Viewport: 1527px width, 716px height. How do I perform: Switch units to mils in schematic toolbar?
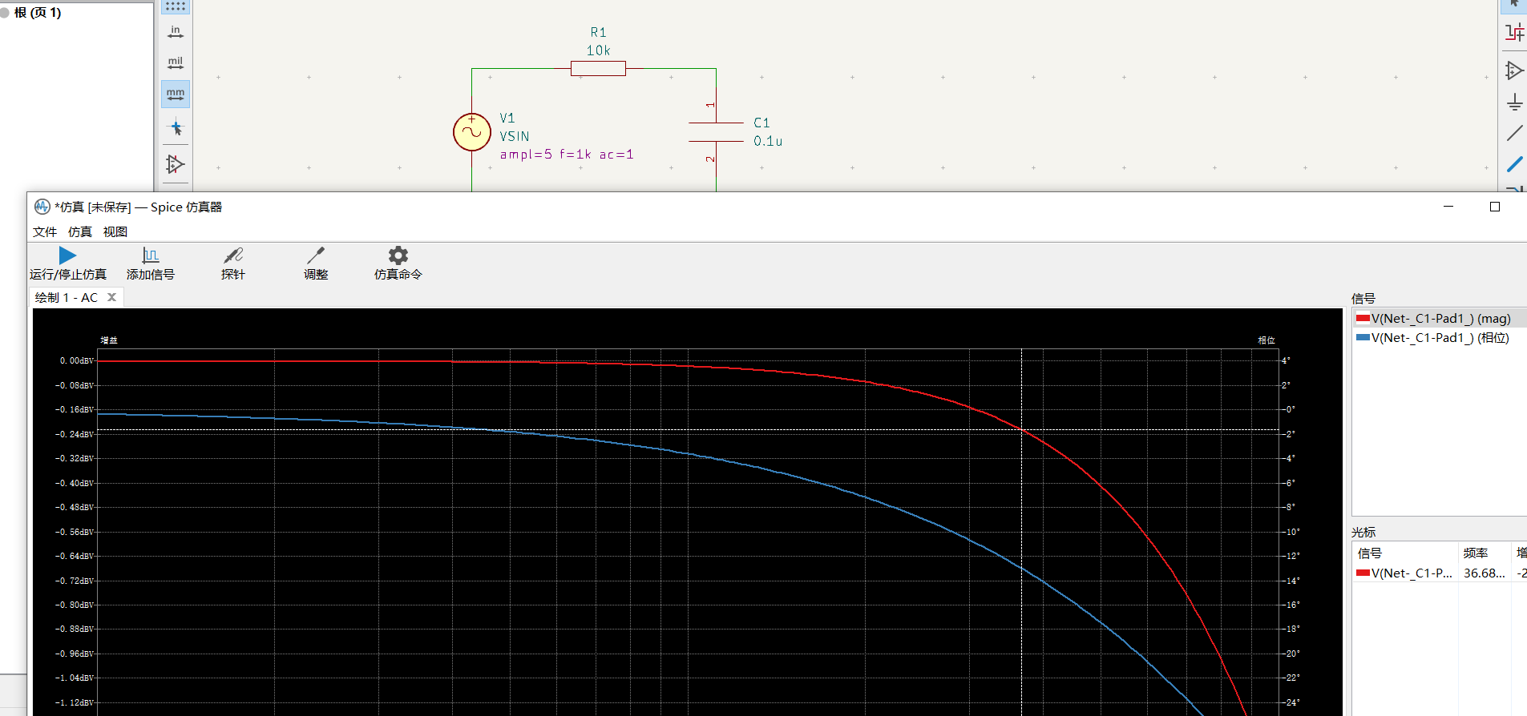point(176,63)
